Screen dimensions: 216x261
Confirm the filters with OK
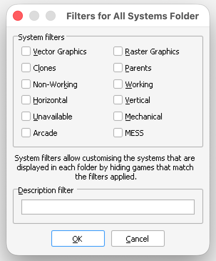[78, 238]
